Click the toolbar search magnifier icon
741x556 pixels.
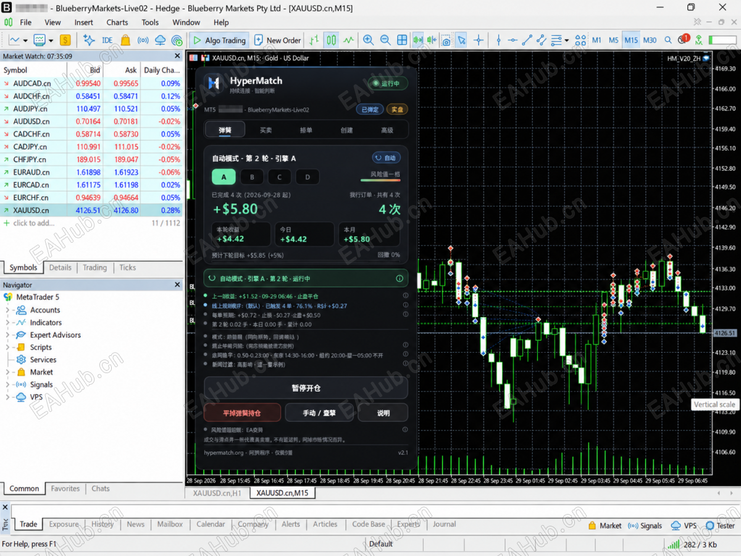[668, 40]
